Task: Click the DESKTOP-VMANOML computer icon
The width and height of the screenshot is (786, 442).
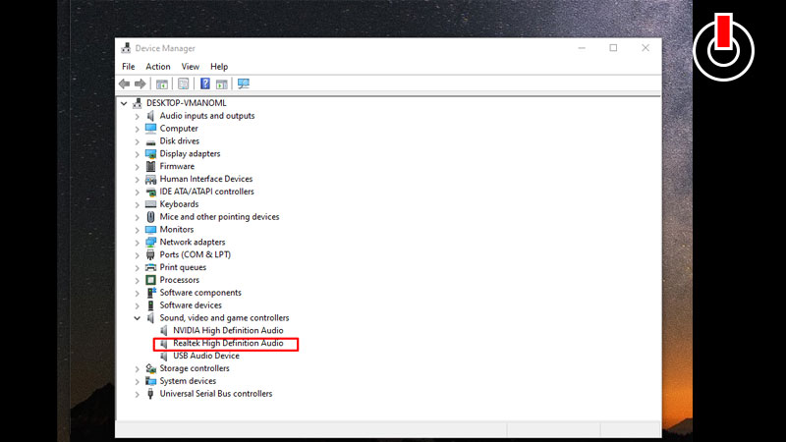Action: click(138, 103)
